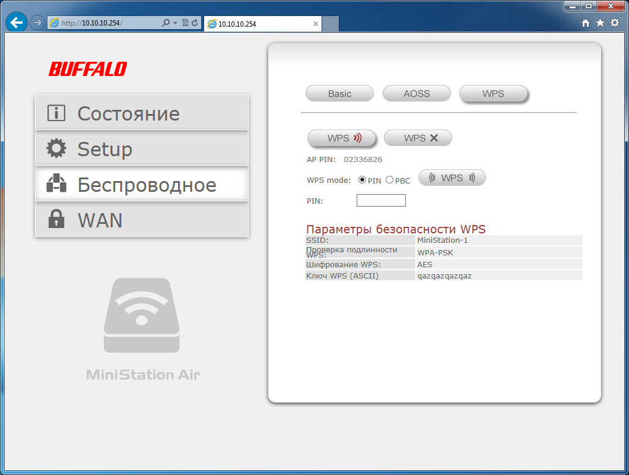Switch to the WPS tab

pyautogui.click(x=493, y=94)
